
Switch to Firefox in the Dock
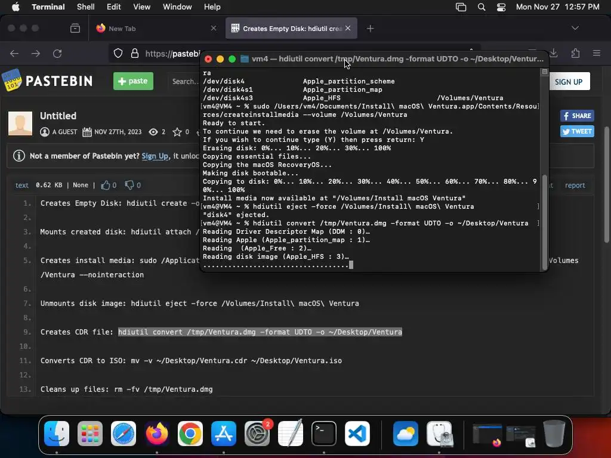[157, 434]
